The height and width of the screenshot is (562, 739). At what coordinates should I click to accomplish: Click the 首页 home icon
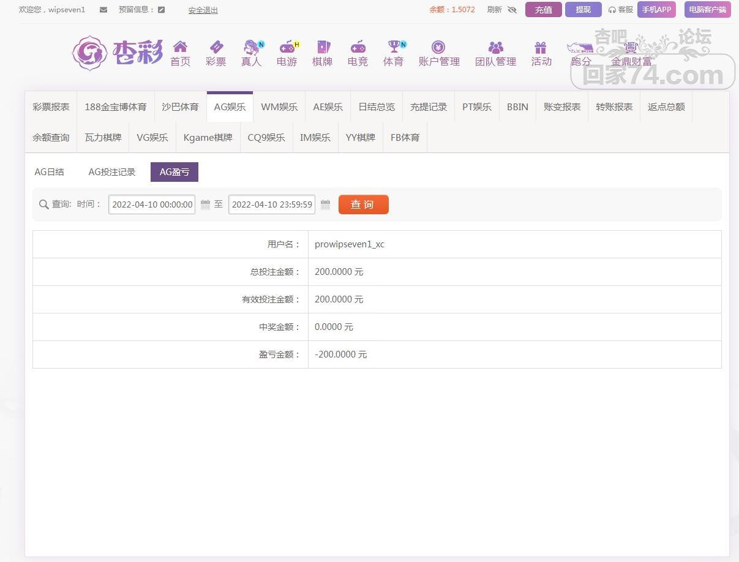click(x=180, y=47)
